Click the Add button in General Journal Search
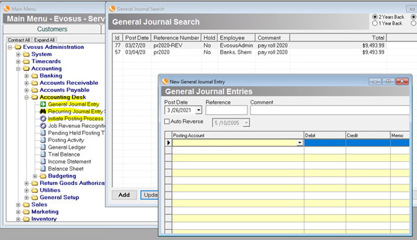 pyautogui.click(x=124, y=195)
